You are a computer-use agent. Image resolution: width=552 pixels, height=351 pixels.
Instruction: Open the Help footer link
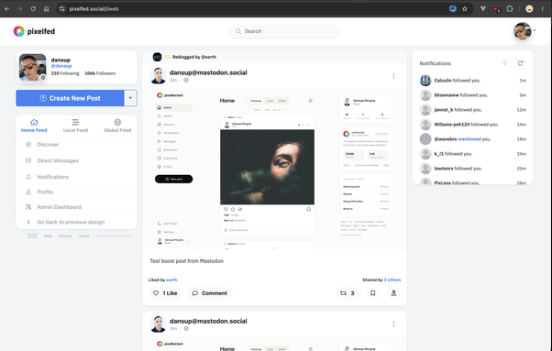[48, 236]
